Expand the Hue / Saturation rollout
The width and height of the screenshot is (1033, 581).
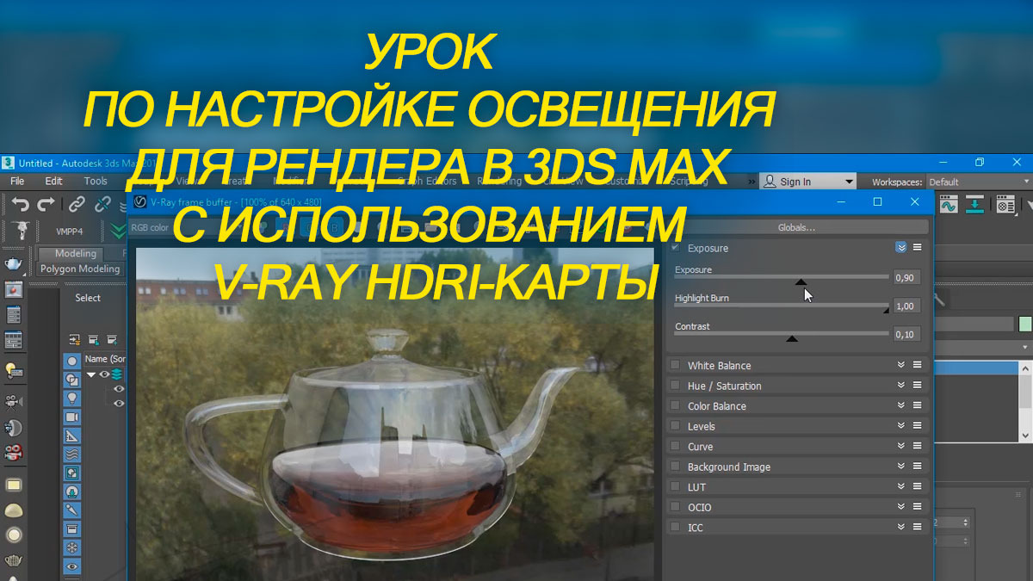coord(901,386)
